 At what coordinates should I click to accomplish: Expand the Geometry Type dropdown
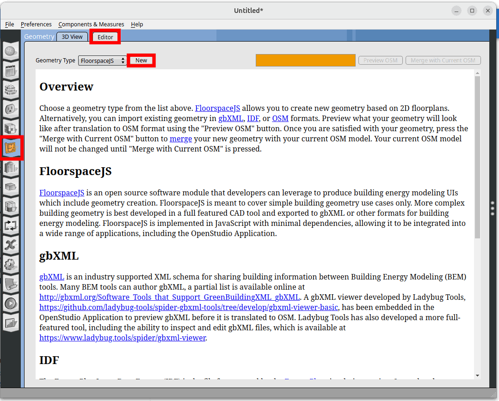point(102,61)
